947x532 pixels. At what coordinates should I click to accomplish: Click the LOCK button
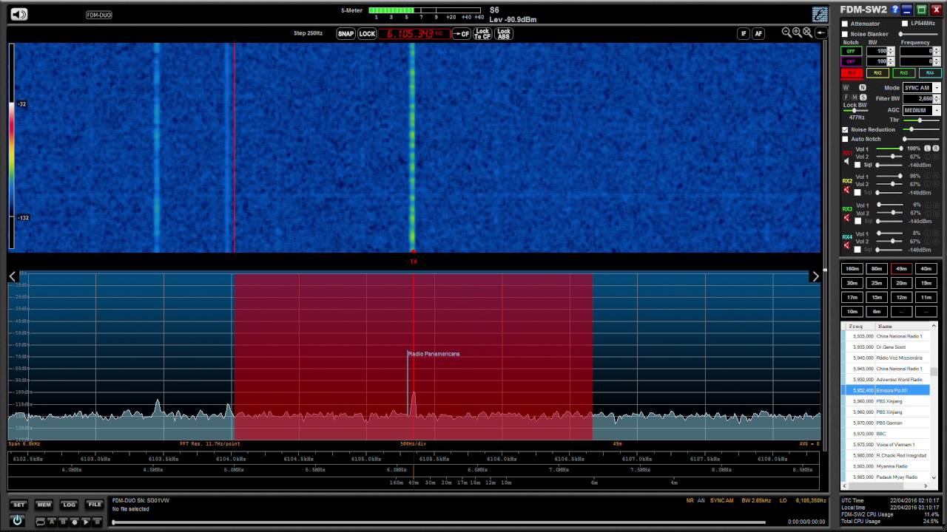[367, 33]
